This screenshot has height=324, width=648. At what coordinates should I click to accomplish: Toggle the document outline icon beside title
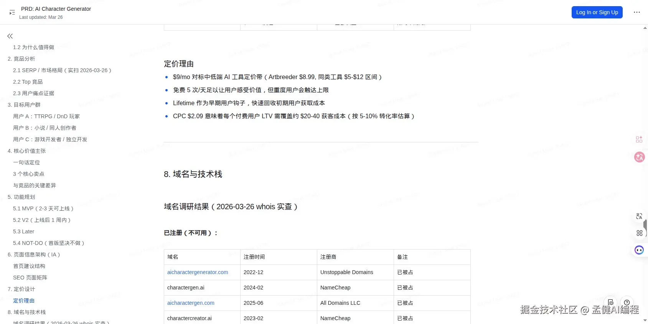click(12, 13)
